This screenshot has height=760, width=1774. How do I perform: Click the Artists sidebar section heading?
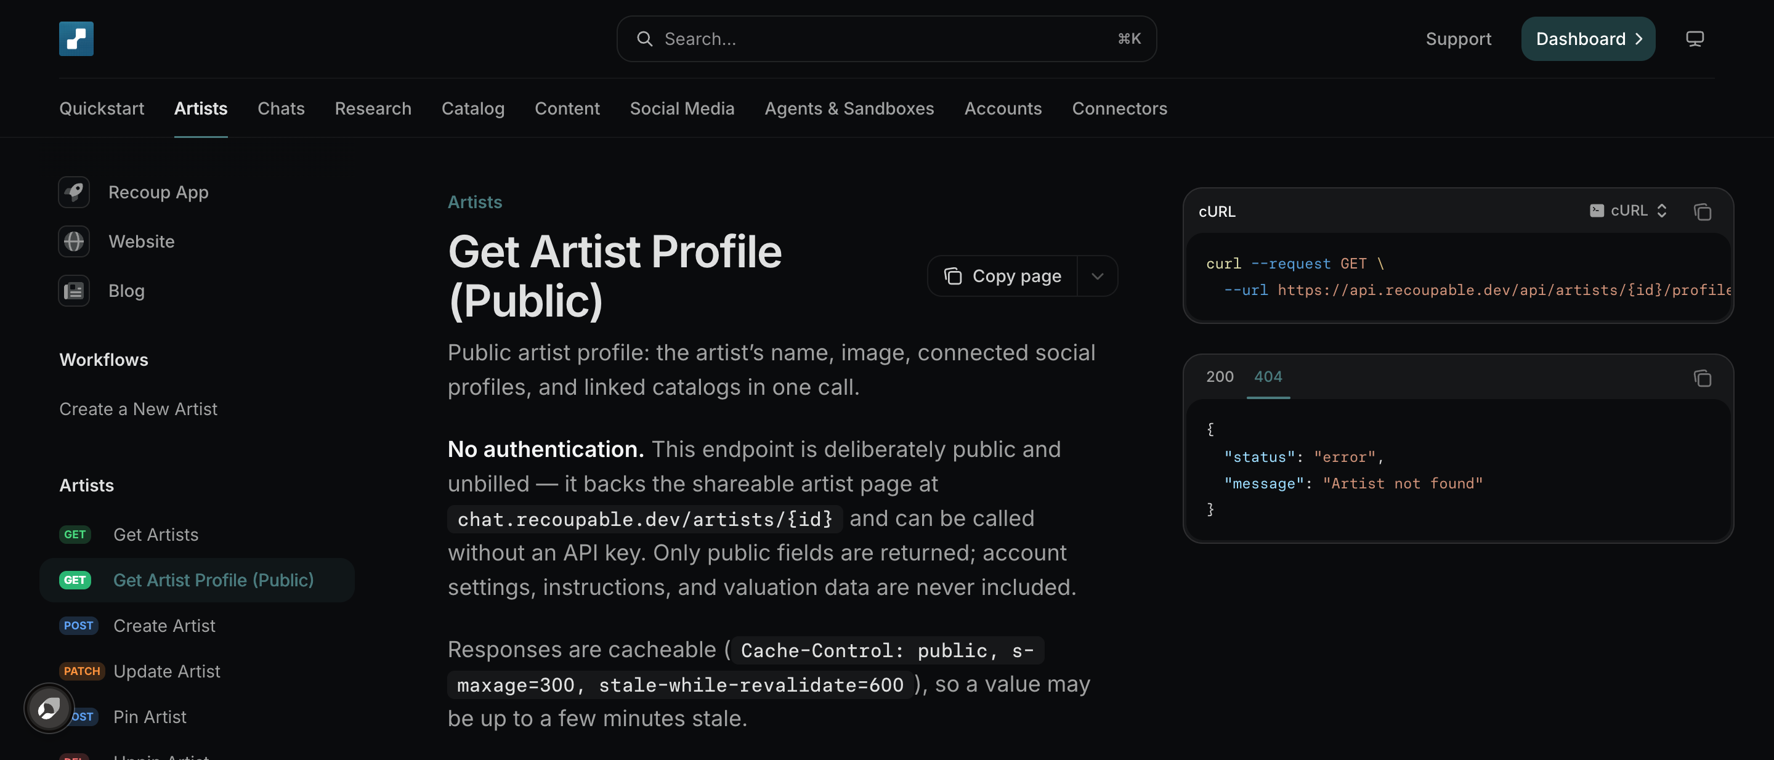pos(87,485)
